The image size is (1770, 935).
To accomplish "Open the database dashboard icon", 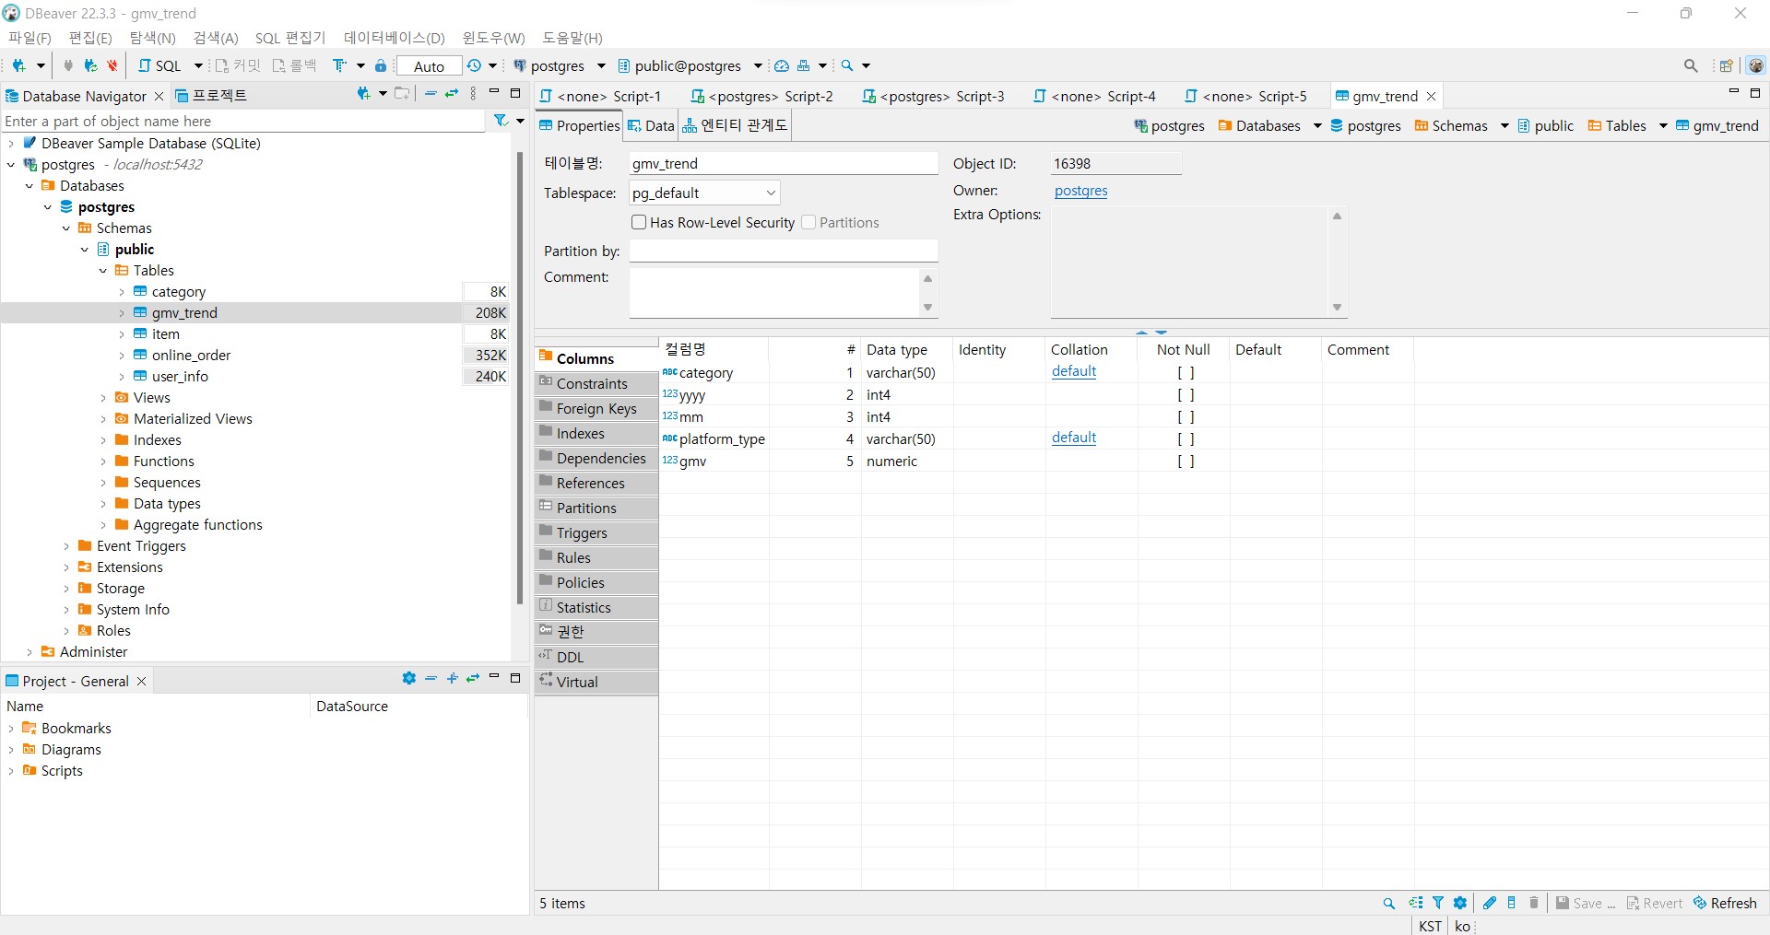I will pyautogui.click(x=782, y=65).
